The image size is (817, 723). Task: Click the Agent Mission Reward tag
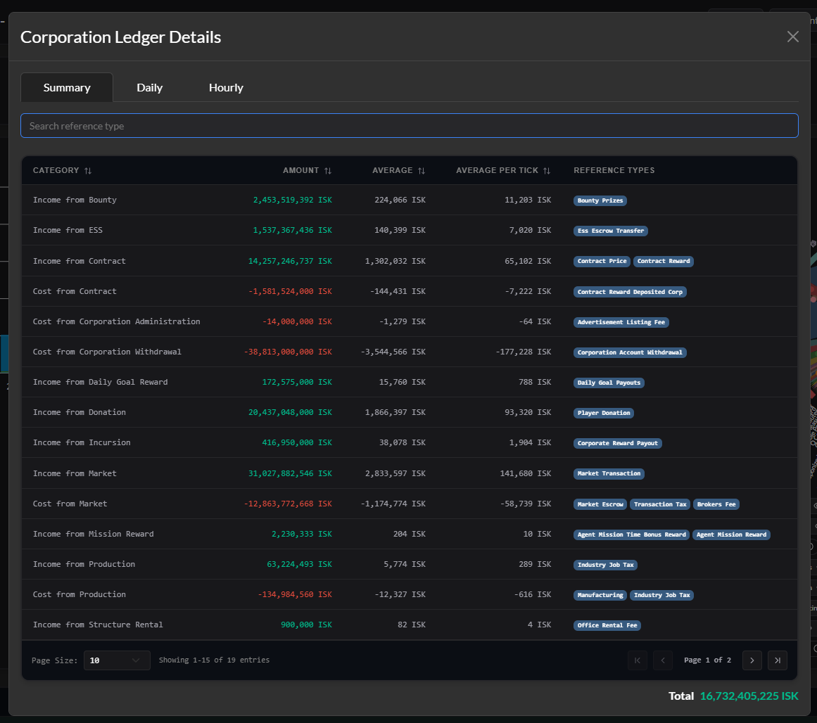pyautogui.click(x=731, y=535)
